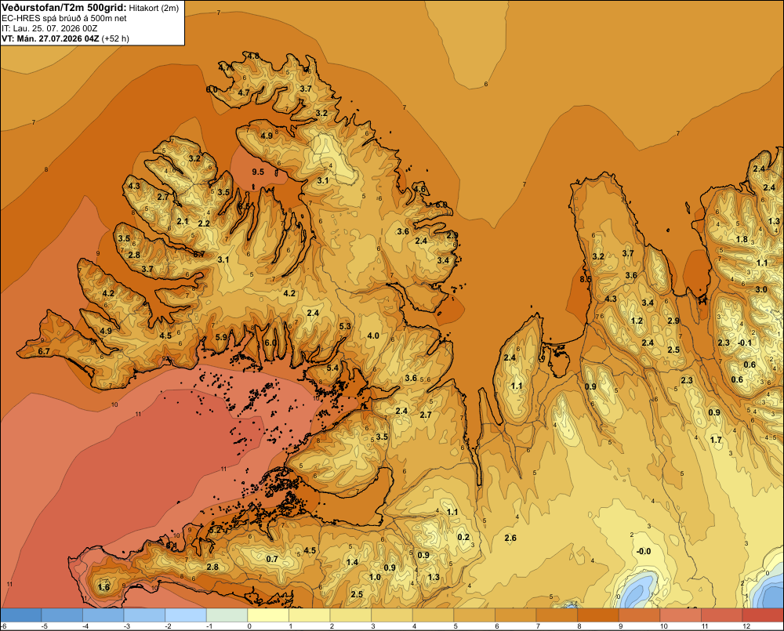Click the -0.1 temperature value on the map
Viewport: 784px width, 631px height.
745,343
